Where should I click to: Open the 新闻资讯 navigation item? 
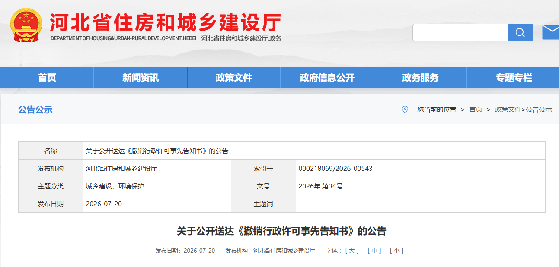(x=141, y=78)
